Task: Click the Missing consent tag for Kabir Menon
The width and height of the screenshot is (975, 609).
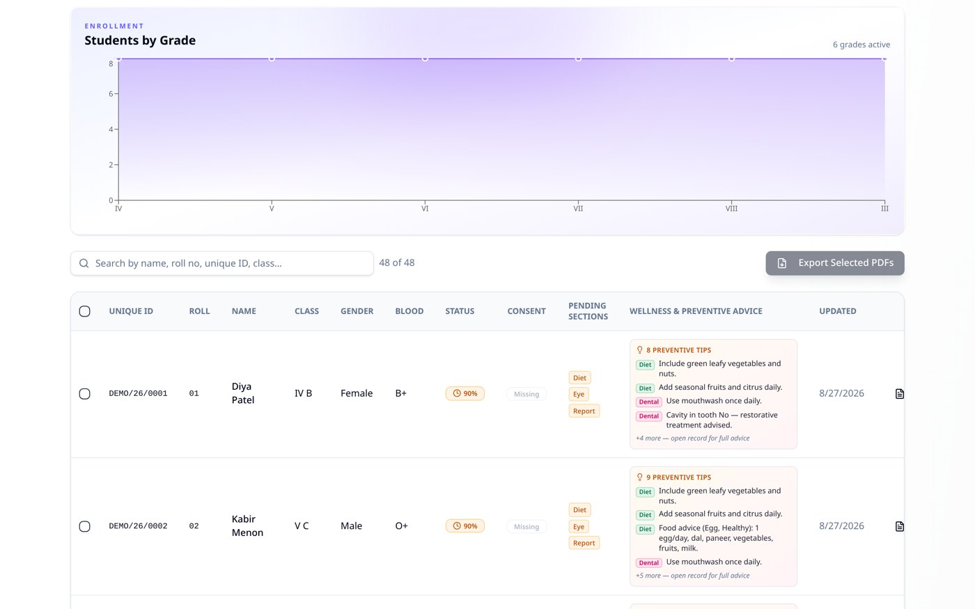Action: pos(526,527)
